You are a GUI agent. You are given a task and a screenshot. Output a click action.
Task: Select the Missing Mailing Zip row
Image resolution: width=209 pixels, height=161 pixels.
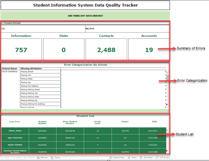pos(41,100)
